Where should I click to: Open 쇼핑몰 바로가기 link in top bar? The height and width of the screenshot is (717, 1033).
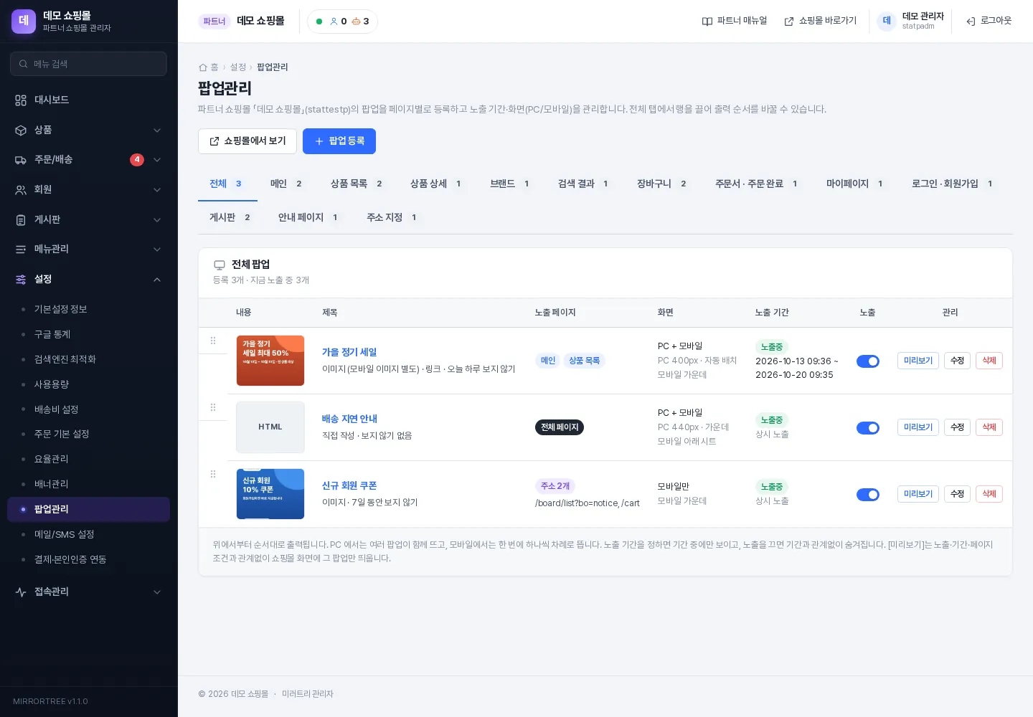tap(821, 21)
